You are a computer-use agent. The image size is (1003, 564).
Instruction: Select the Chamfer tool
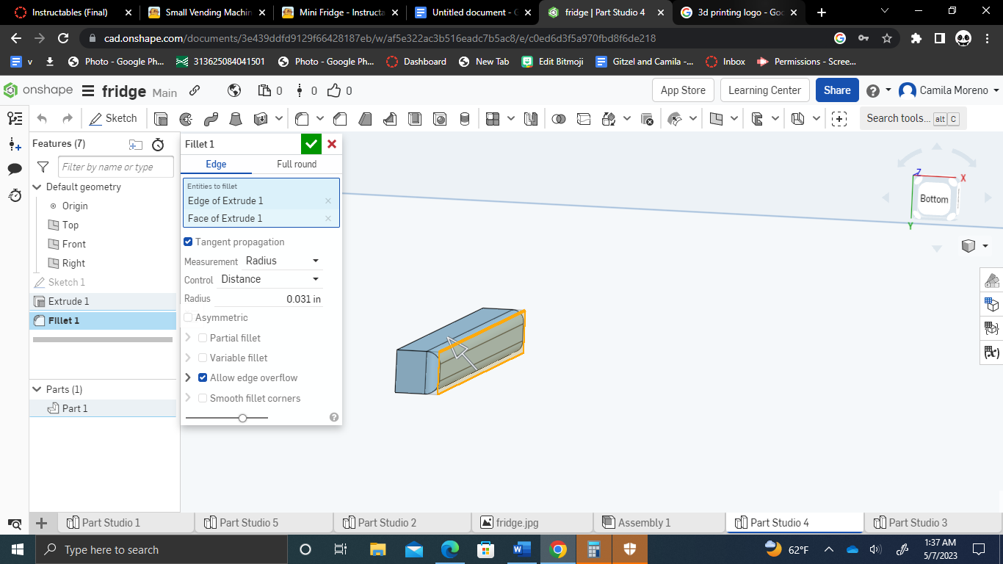click(x=339, y=118)
